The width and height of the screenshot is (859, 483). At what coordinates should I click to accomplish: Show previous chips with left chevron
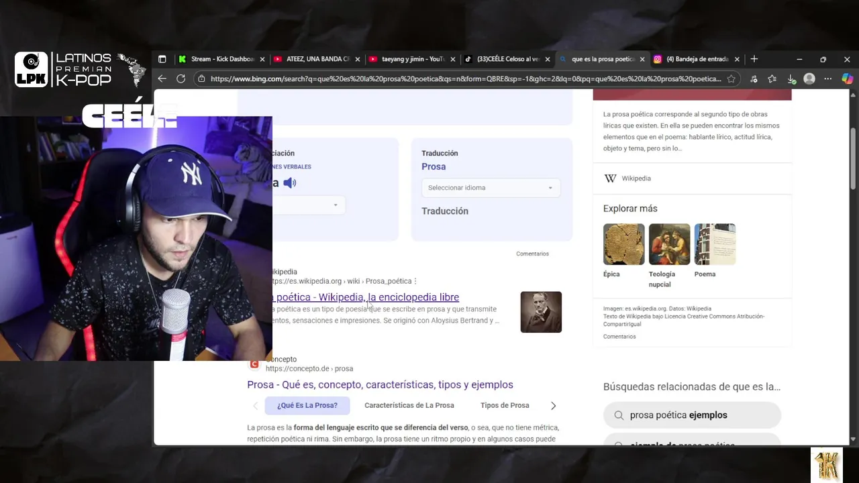255,405
